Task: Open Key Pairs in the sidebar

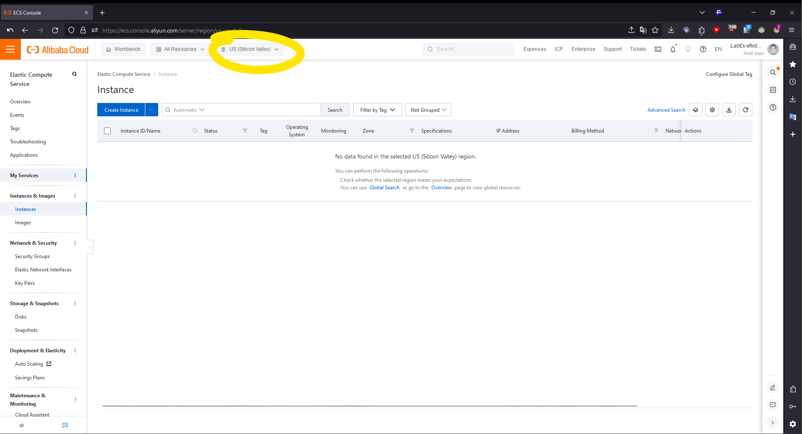Action: pyautogui.click(x=25, y=283)
